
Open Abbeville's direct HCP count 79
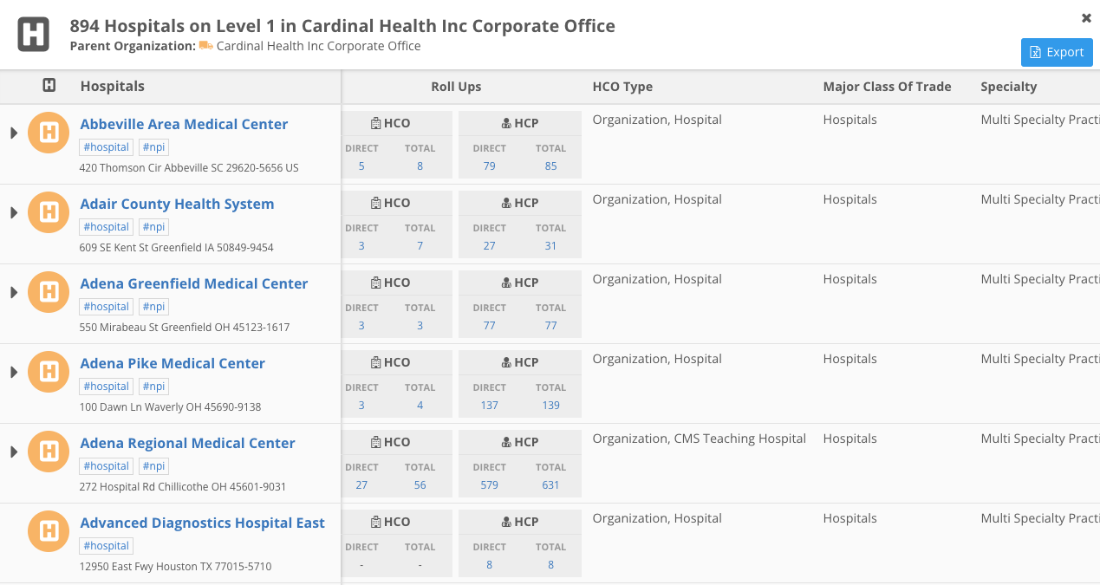click(489, 166)
